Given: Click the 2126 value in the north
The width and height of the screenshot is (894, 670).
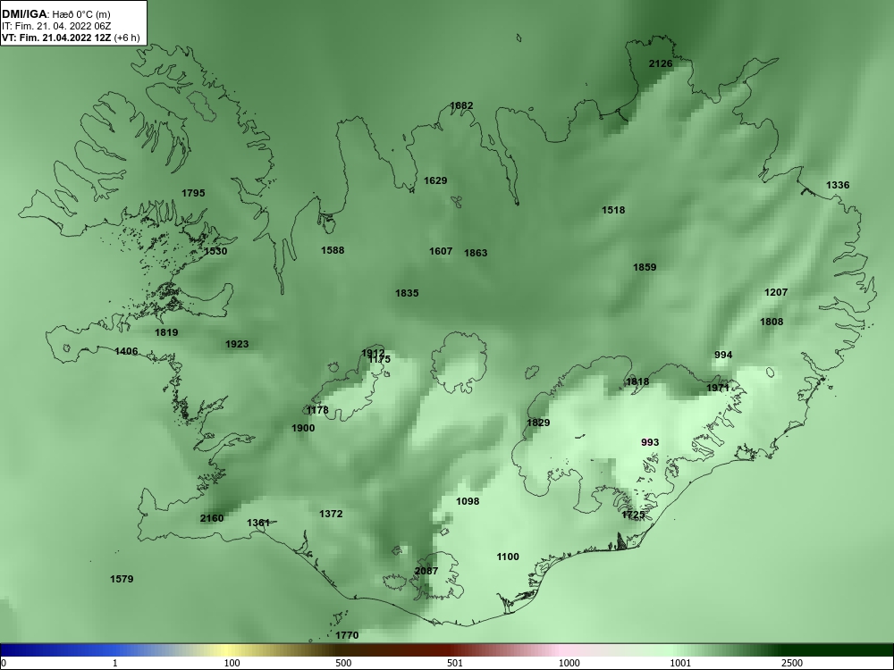Looking at the screenshot, I should (x=661, y=63).
